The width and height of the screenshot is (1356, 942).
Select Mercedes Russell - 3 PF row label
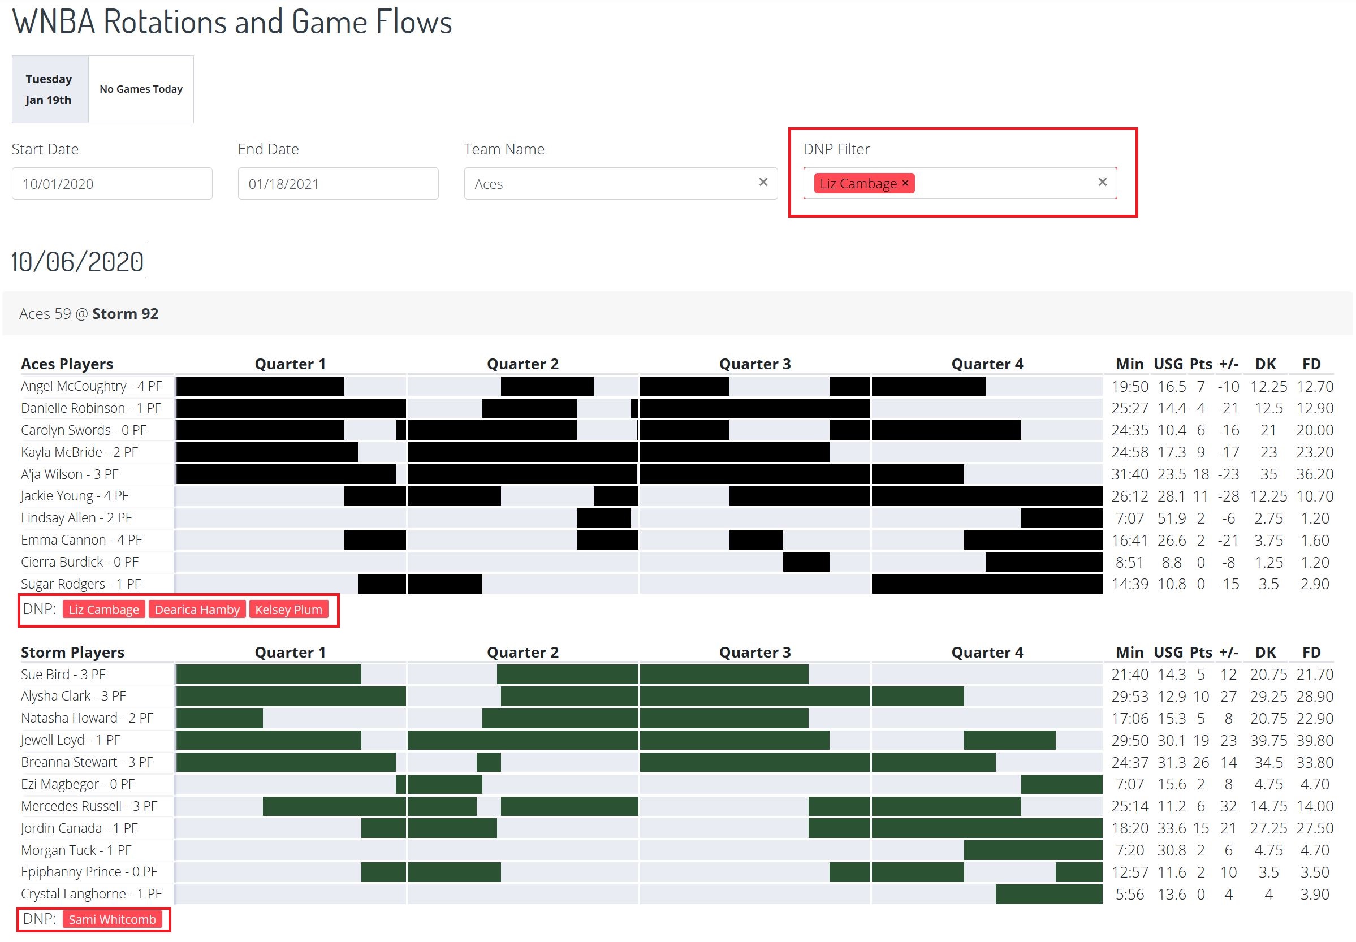coord(89,806)
